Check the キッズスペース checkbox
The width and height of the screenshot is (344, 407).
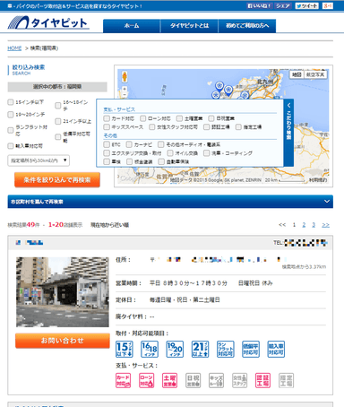(x=107, y=127)
